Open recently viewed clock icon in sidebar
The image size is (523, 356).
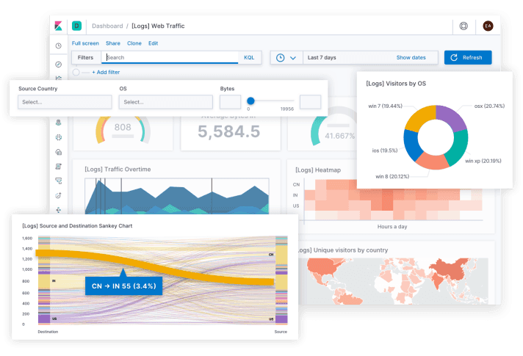click(58, 46)
